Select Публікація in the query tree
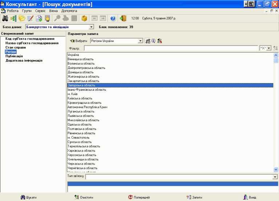 click(14, 56)
